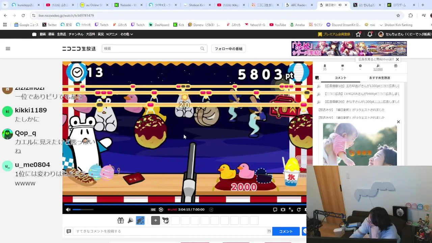Screen dimensions: 432x243
Task: Open a new browser tab
Action: pos(423,5)
